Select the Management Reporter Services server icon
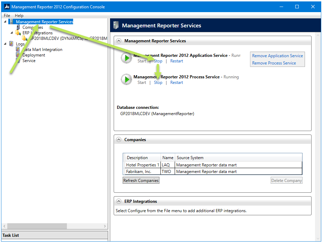 (x=12, y=21)
